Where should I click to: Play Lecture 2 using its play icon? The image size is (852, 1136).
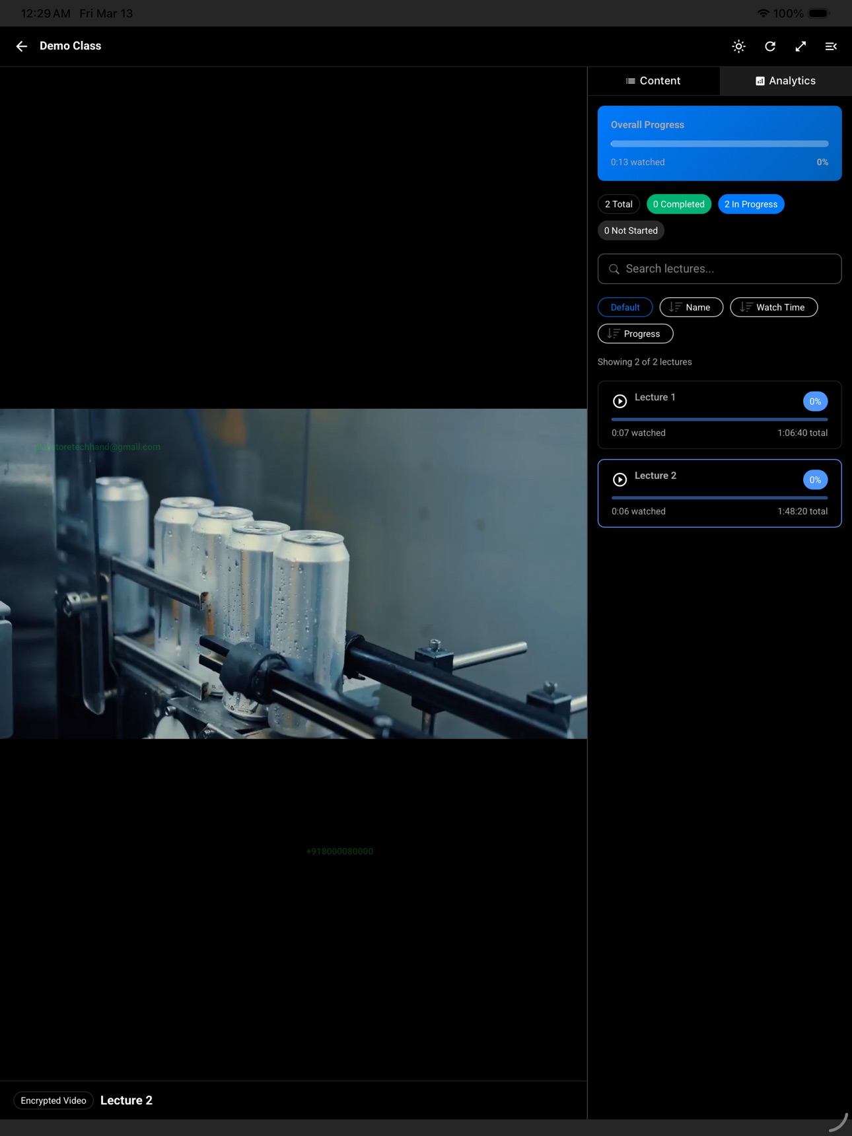click(x=620, y=479)
